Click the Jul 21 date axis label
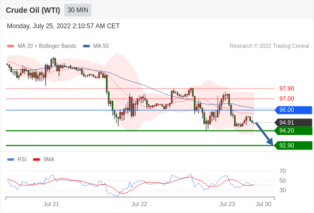This screenshot has height=213, width=314. click(51, 204)
